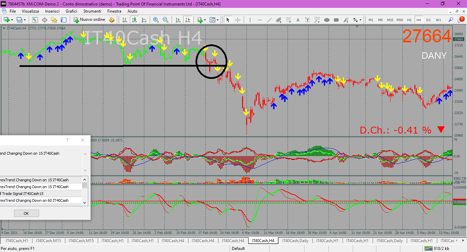Viewport: 467px width, 252px height.
Task: Zoom in on the chart
Action: (x=156, y=20)
